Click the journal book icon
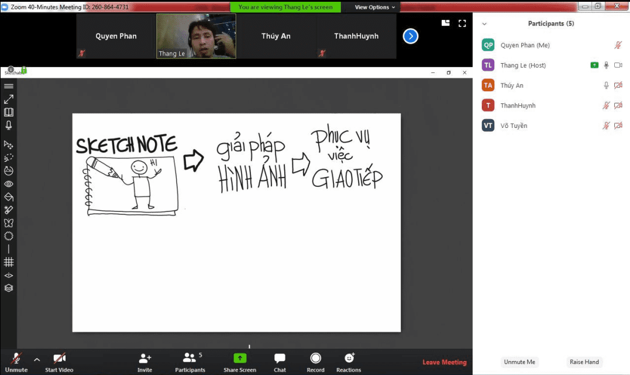The height and width of the screenshot is (375, 630). point(9,112)
